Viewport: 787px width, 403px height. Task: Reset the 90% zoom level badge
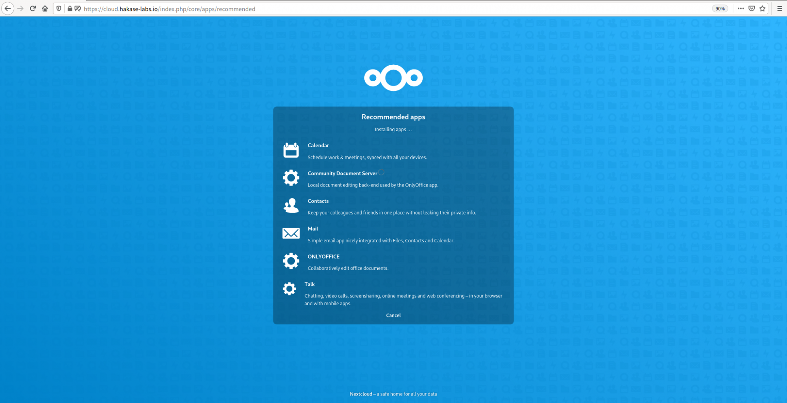[720, 9]
